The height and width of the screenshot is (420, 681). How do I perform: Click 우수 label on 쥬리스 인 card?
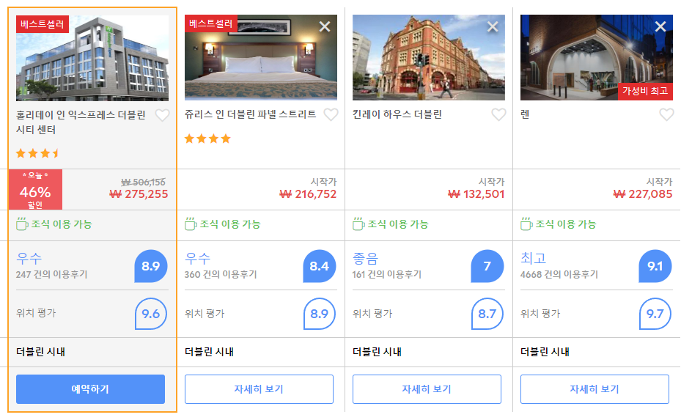pos(198,259)
